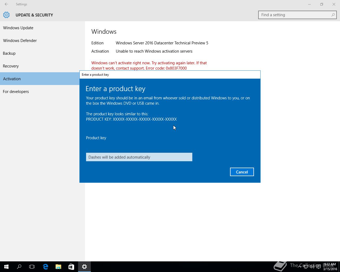Open the volume tray icon
This screenshot has height=272, width=340.
point(312,267)
